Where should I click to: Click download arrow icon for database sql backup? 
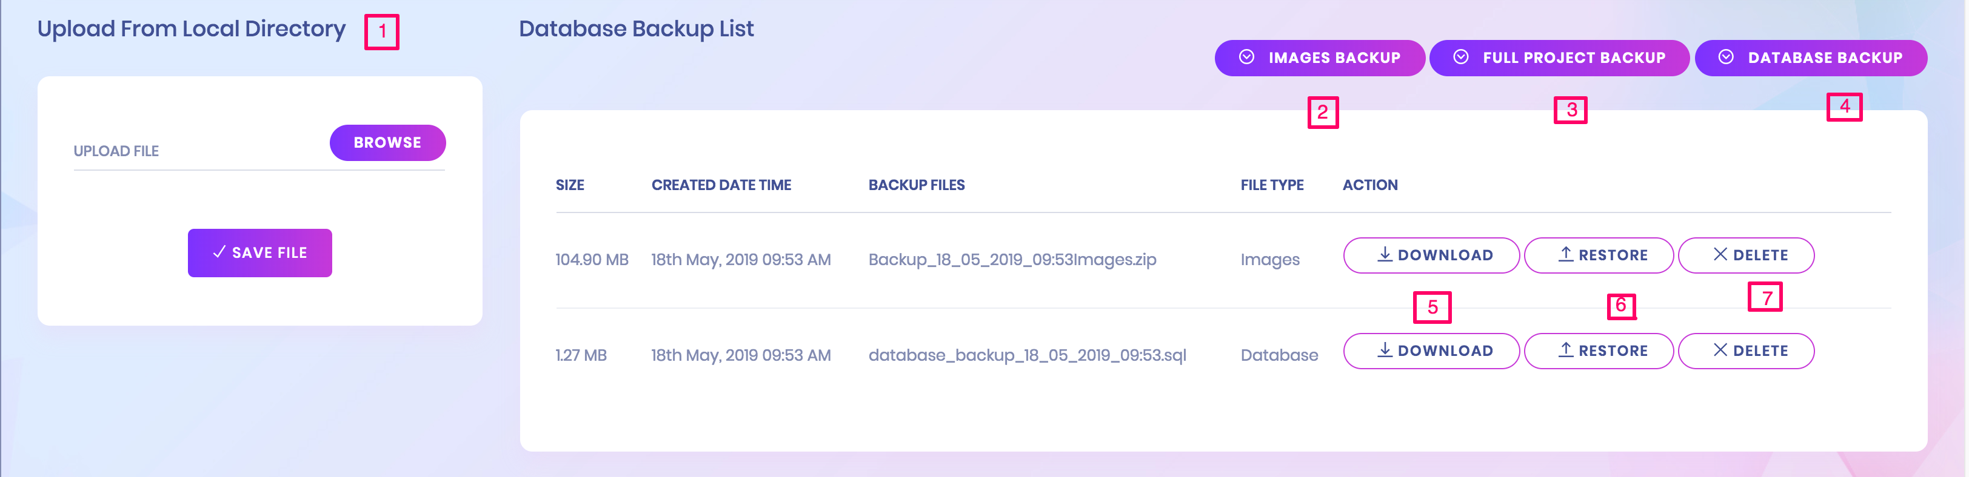point(1384,350)
